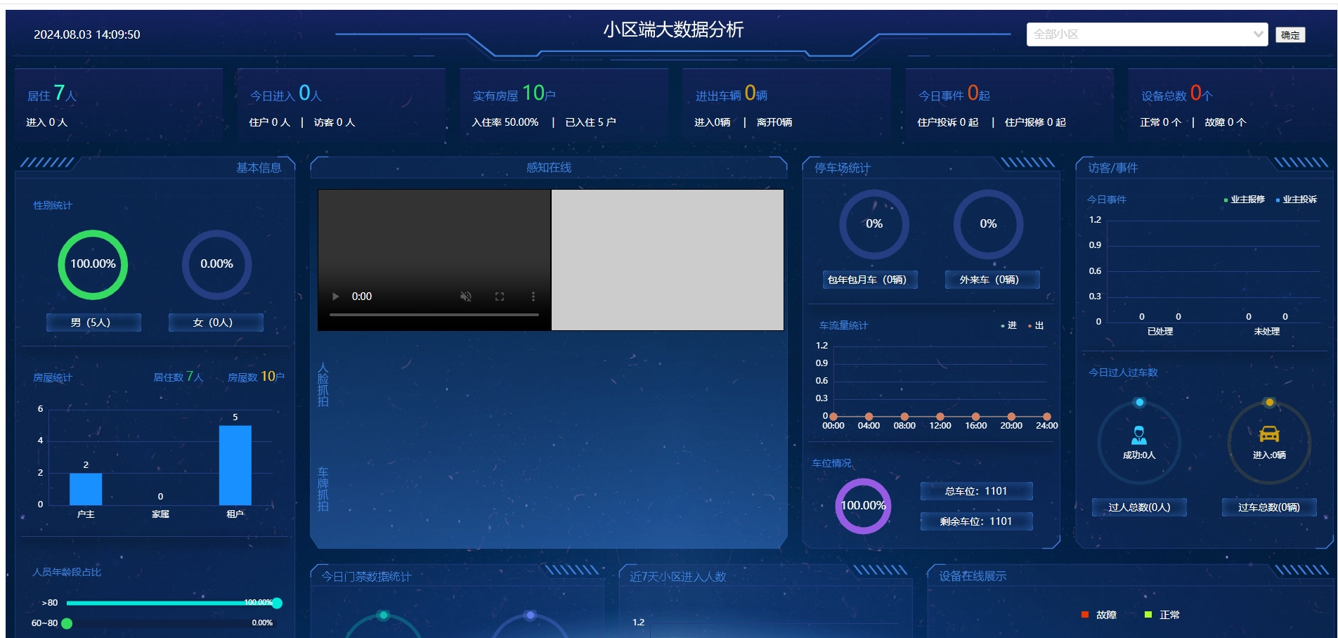Viewport: 1338px width, 638px height.
Task: Click the 0% ring above 外来车
Action: 988,224
